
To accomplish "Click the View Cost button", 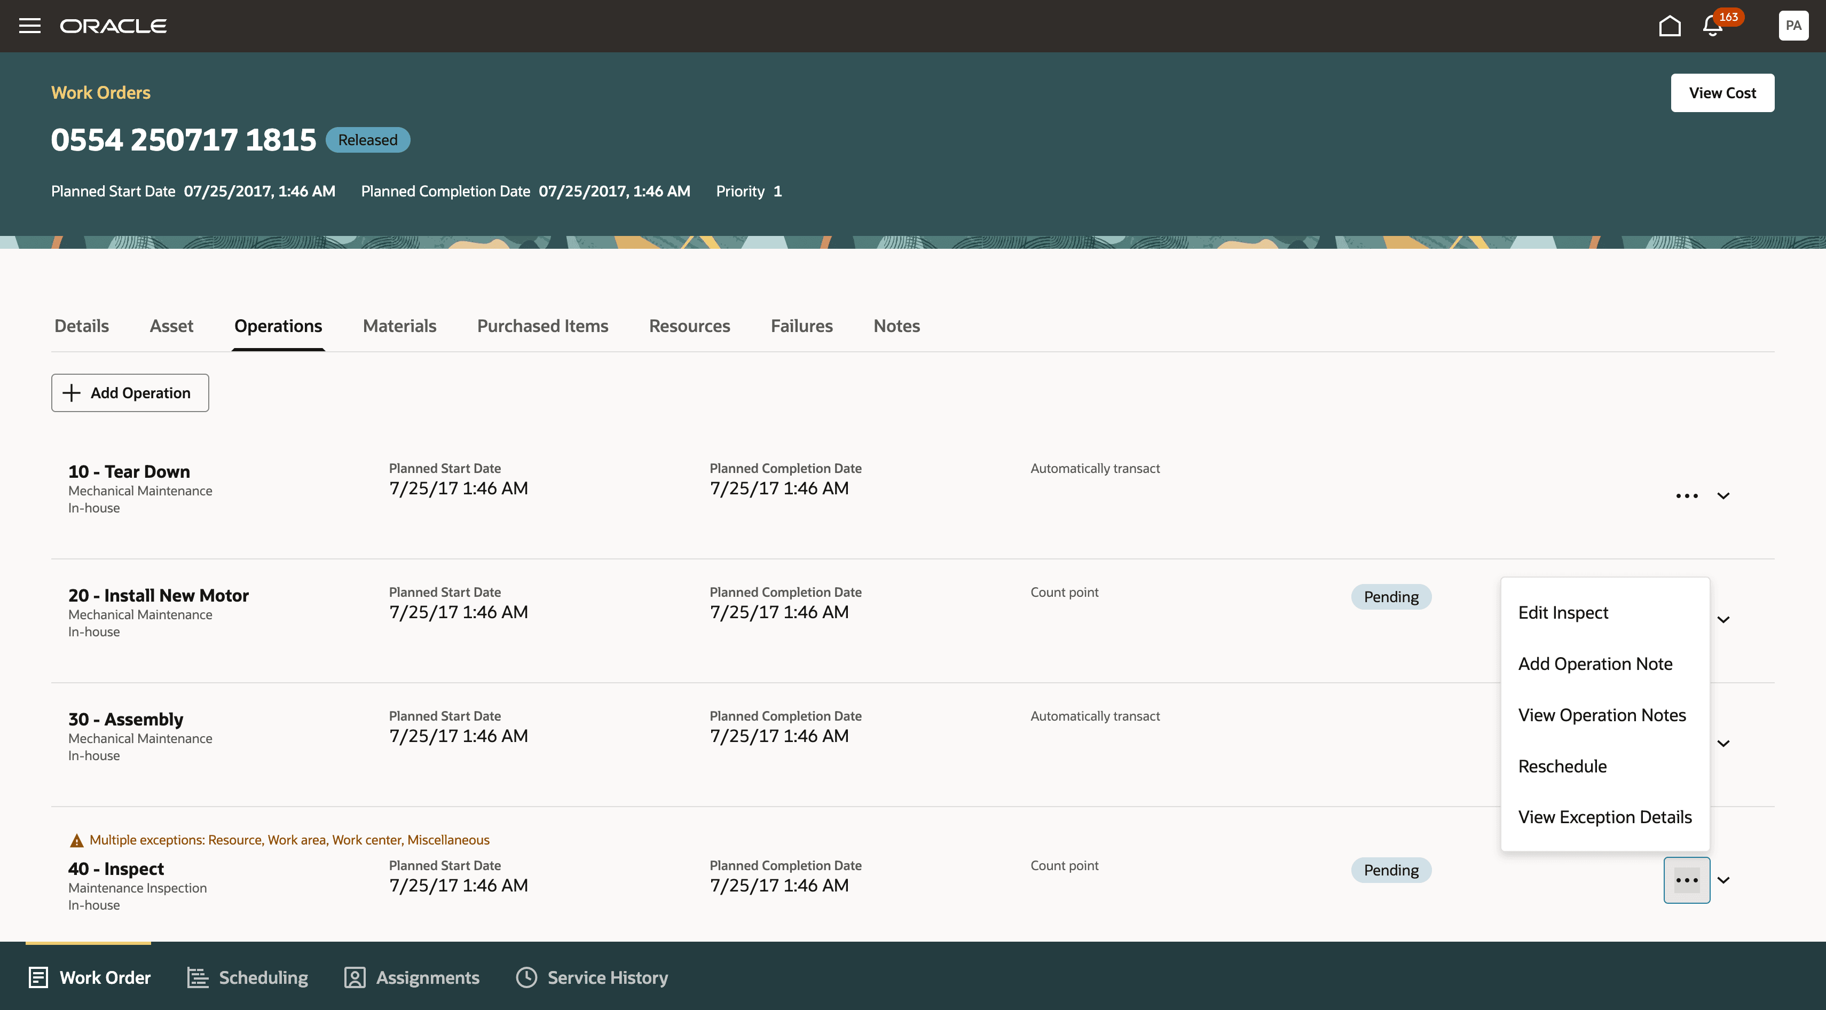I will pos(1722,92).
